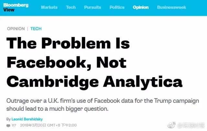Image resolution: width=207 pixels, height=131 pixels.
Task: Open the comments bubble icon
Action: coord(8,125)
